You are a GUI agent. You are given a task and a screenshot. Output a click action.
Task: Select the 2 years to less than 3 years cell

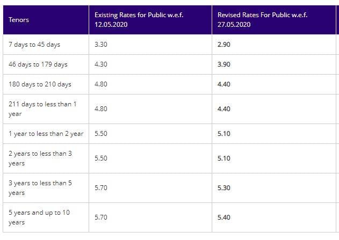[x=40, y=158]
